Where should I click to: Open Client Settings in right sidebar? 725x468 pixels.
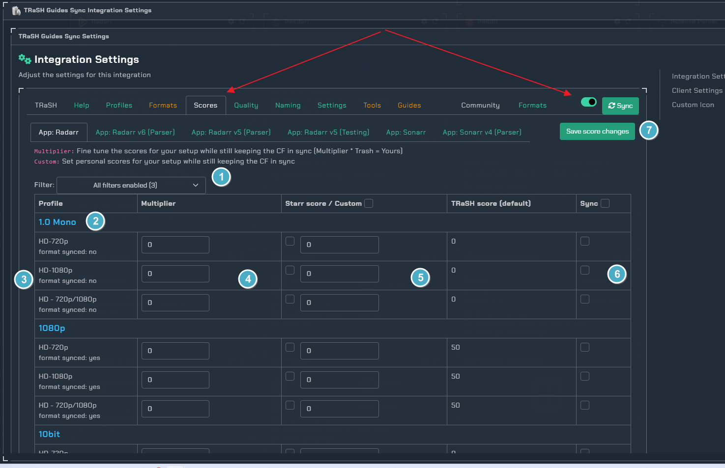click(x=697, y=90)
